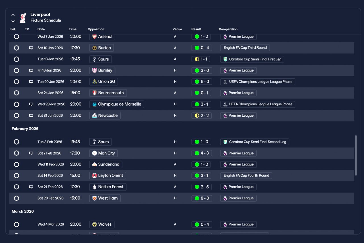Click the Arsenal club badge
Viewport: 364px width, 243px height.
pos(95,37)
